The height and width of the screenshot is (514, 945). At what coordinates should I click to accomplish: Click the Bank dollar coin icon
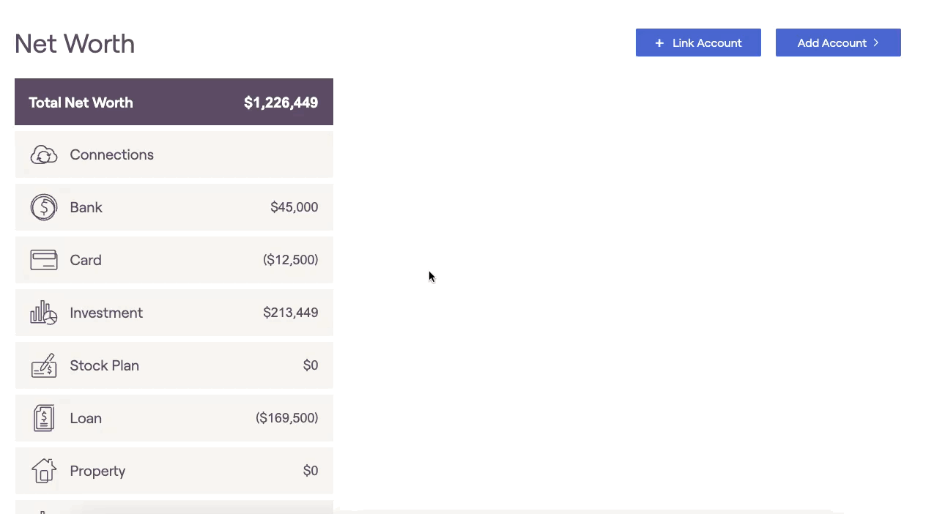coord(44,207)
